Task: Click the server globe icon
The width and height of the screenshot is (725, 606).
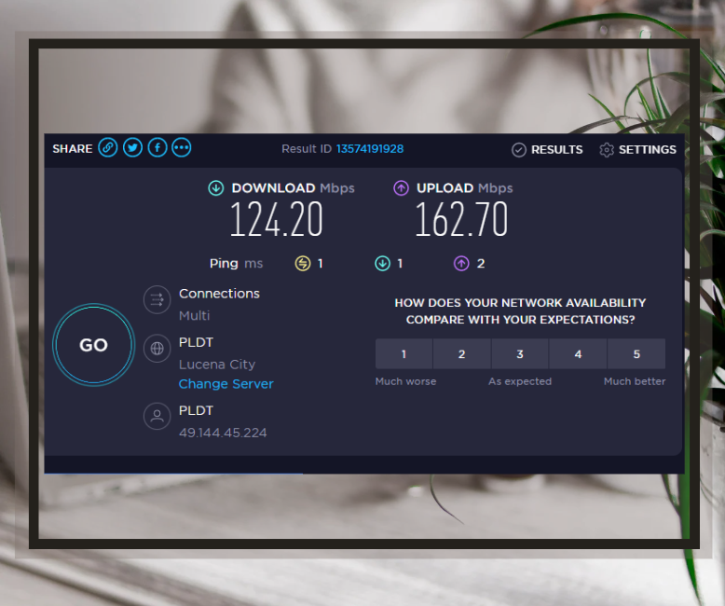Action: pos(157,349)
